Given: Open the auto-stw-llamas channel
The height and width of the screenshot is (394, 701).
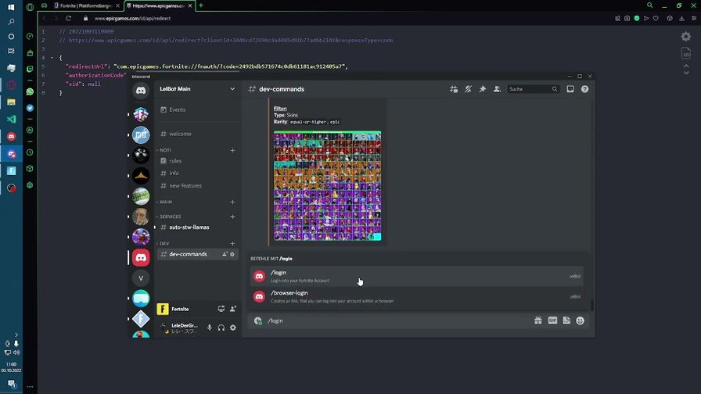Looking at the screenshot, I should pyautogui.click(x=196, y=227).
